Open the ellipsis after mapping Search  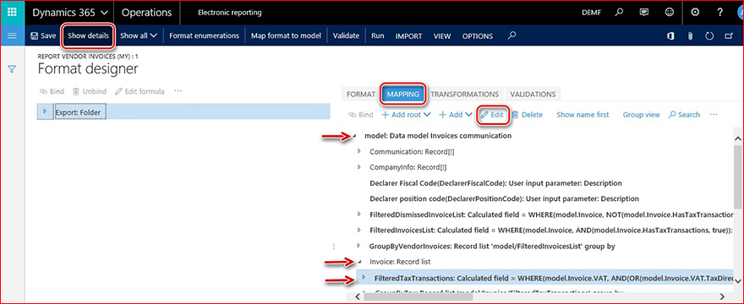[714, 114]
